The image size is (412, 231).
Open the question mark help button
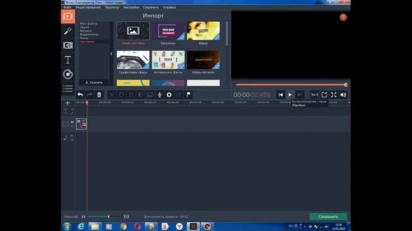[343, 17]
